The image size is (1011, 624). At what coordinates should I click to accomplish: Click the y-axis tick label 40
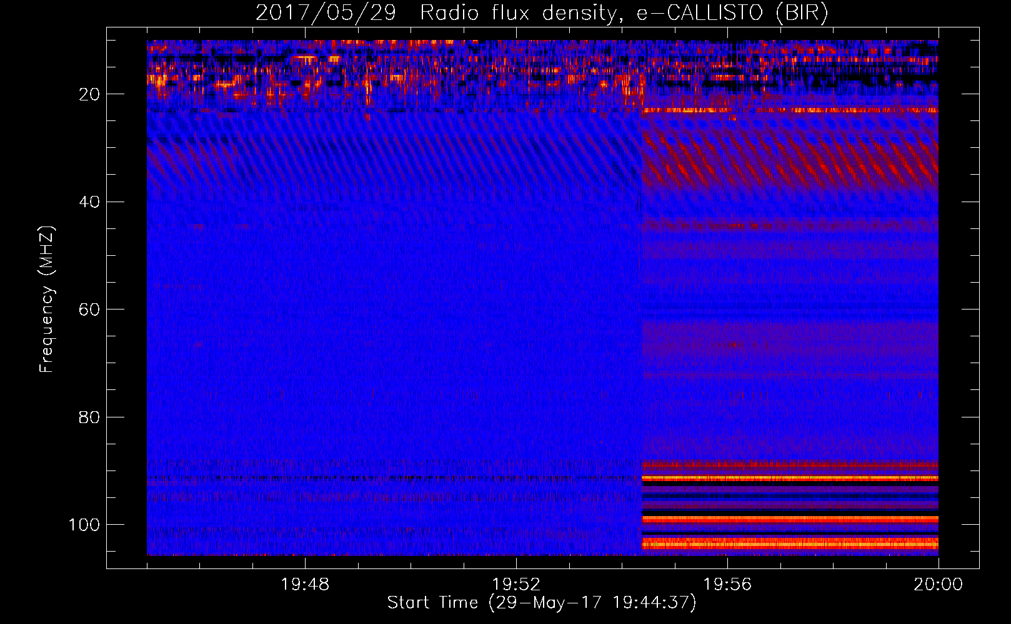[x=89, y=202]
